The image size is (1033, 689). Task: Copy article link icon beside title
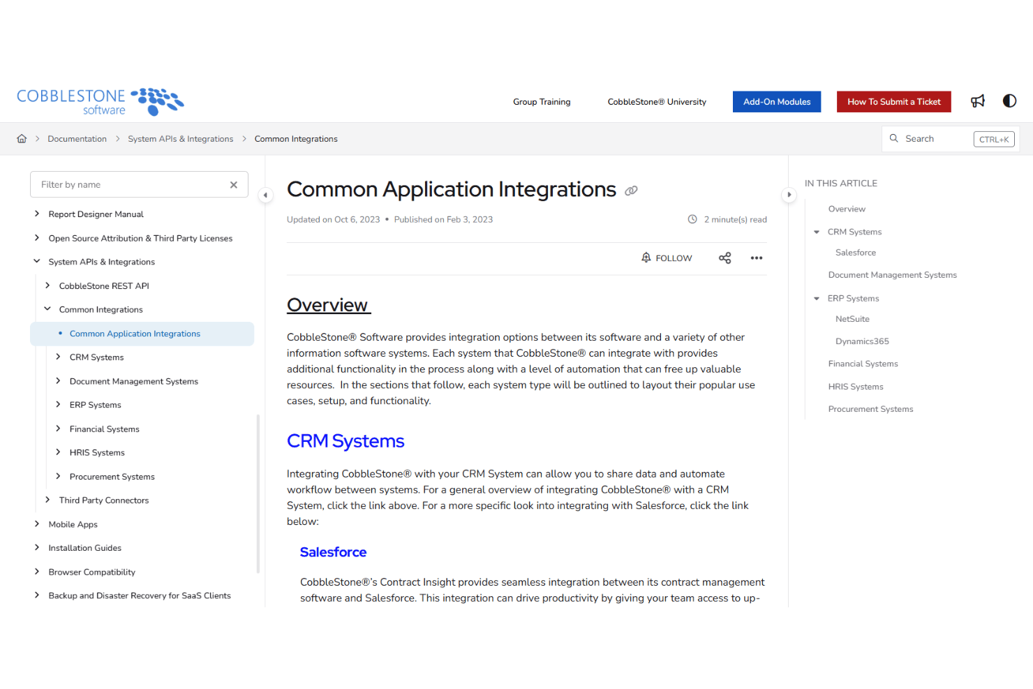(x=631, y=191)
